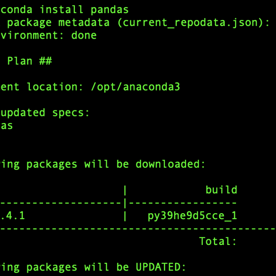Viewport: 276px width, 276px height.
Task: Click the "py39he9d5cce_1" build string
Action: (192, 216)
